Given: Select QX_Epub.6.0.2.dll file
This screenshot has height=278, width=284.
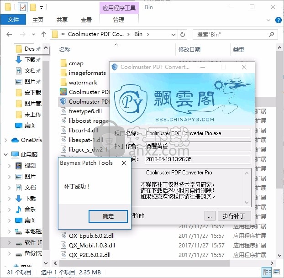Looking at the screenshot, I should tap(87, 236).
